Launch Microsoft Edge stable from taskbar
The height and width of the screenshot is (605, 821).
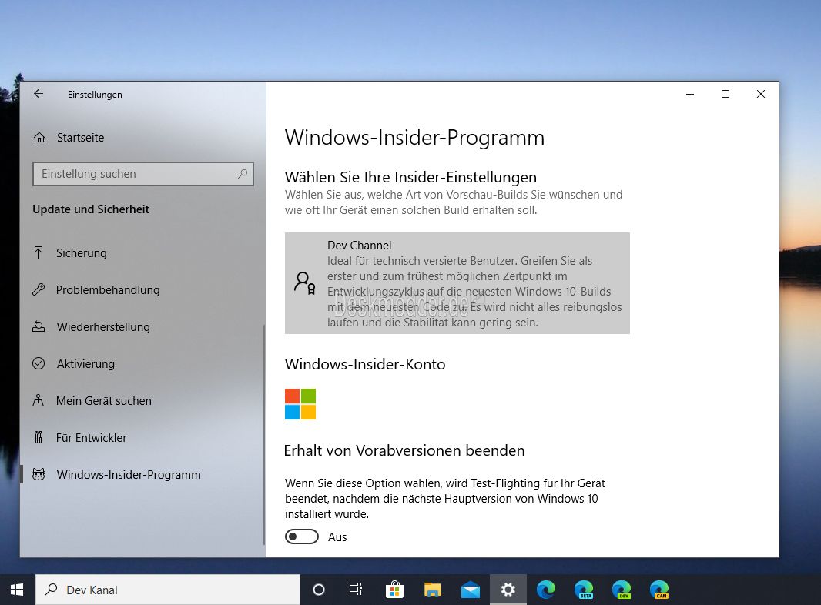[545, 590]
